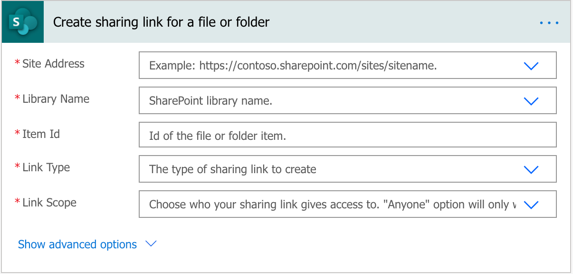Expand the Library Name dropdown
This screenshot has width=573, height=274.
click(x=531, y=100)
